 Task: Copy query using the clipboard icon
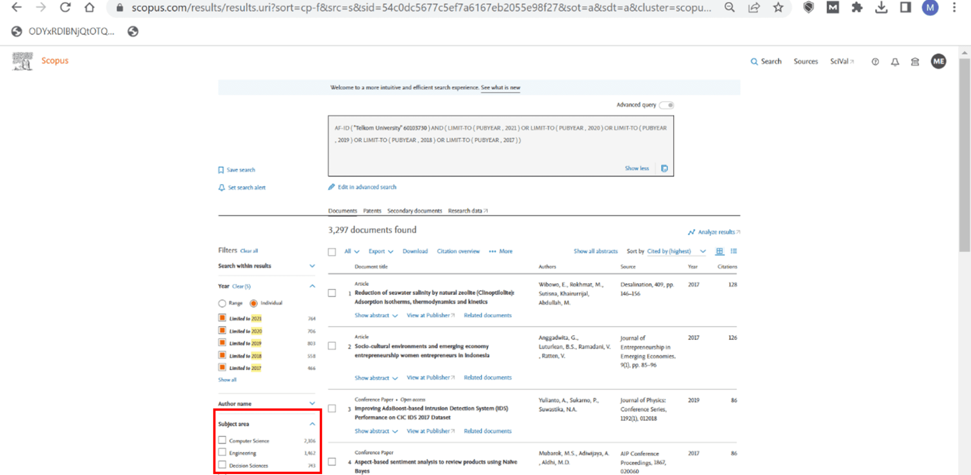pos(664,168)
